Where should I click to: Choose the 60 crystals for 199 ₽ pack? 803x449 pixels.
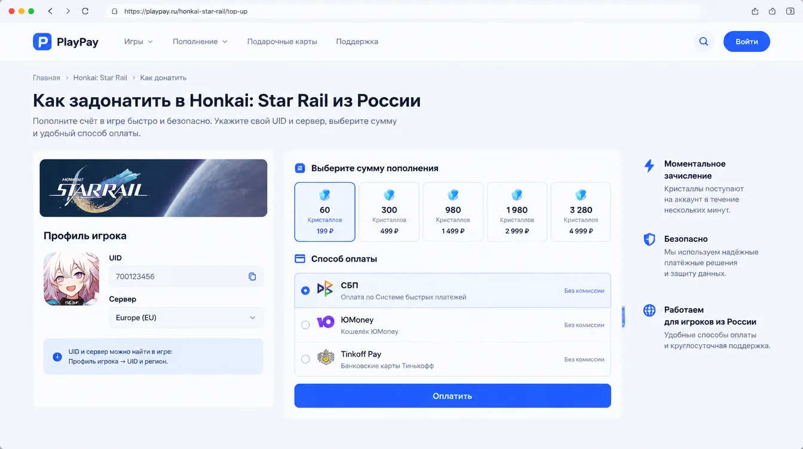325,212
